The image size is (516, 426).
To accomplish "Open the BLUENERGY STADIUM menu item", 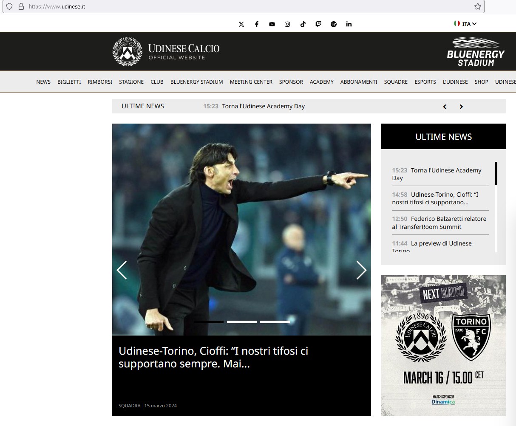I will pos(197,82).
